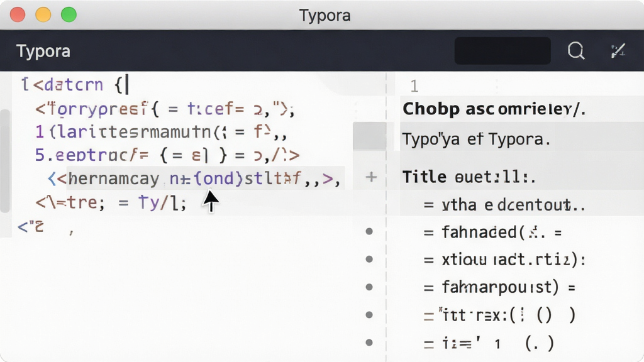Click the bullet dot beside fahnaded line

click(369, 232)
